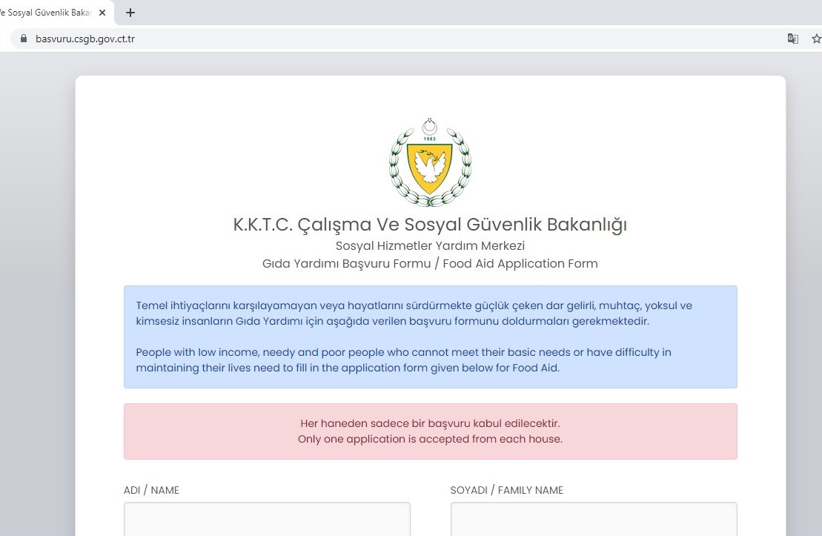Image resolution: width=822 pixels, height=536 pixels.
Task: Click the SOYADI / FAMILY NAME input field
Action: (x=594, y=519)
